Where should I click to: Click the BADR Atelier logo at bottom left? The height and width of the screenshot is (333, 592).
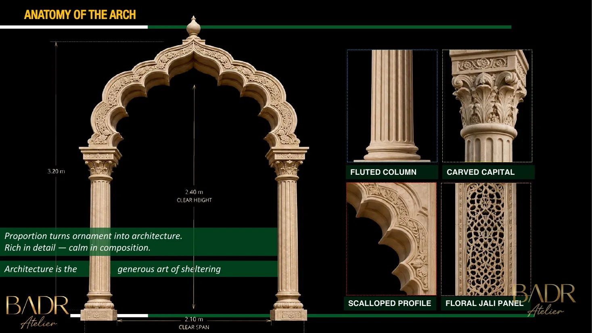coord(38,312)
